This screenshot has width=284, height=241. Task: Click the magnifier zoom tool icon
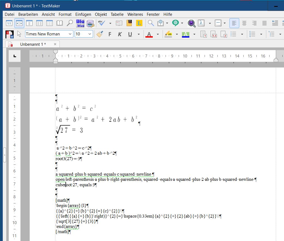pyautogui.click(x=70, y=23)
